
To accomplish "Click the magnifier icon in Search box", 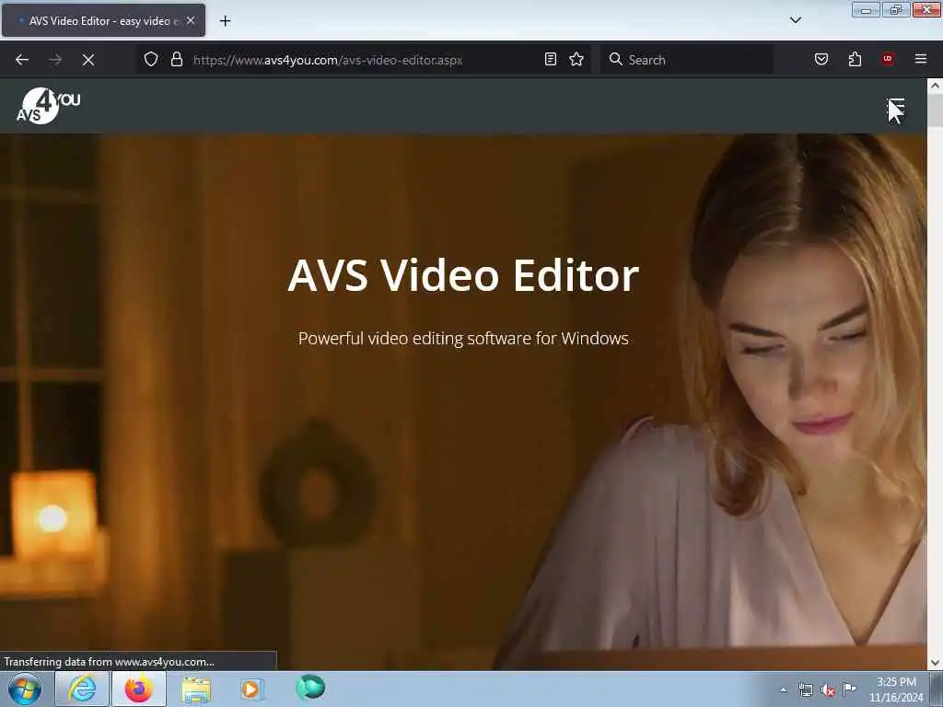I will (x=615, y=59).
